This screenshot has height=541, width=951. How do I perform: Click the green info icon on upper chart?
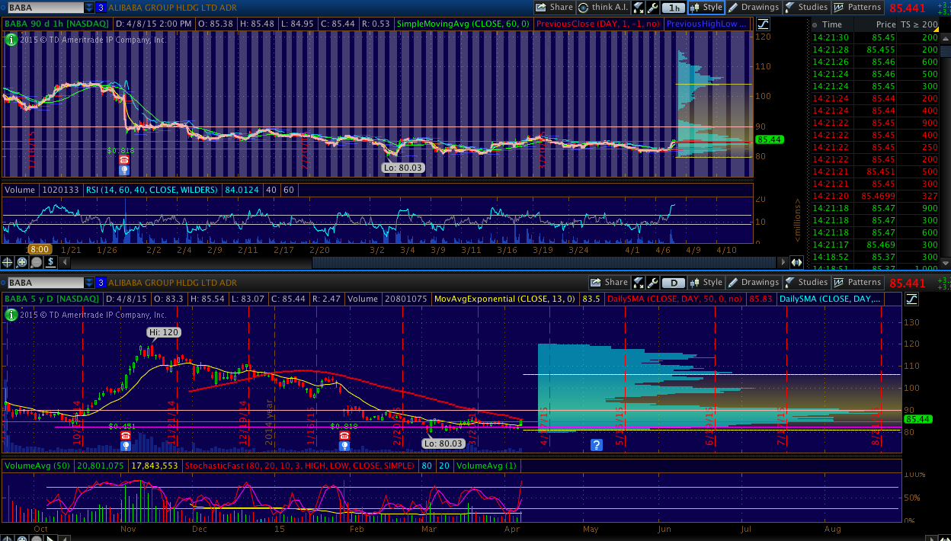pyautogui.click(x=11, y=40)
